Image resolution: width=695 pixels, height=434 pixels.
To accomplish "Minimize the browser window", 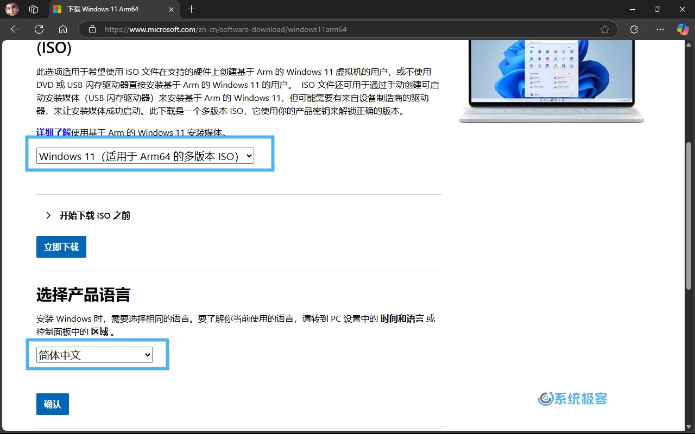I will [631, 9].
